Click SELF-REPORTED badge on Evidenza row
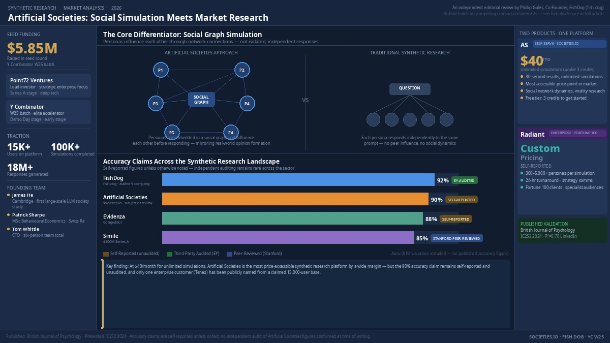The height and width of the screenshot is (343, 610). [456, 219]
